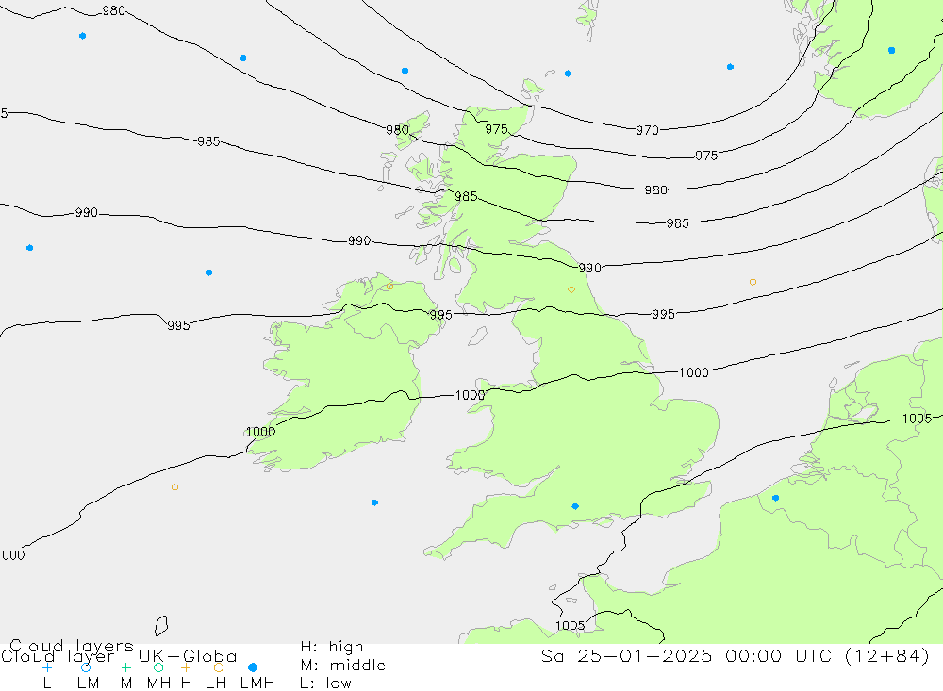The image size is (943, 691).
Task: Select the LMH marker in the Celtic Sea
Action: click(x=374, y=502)
